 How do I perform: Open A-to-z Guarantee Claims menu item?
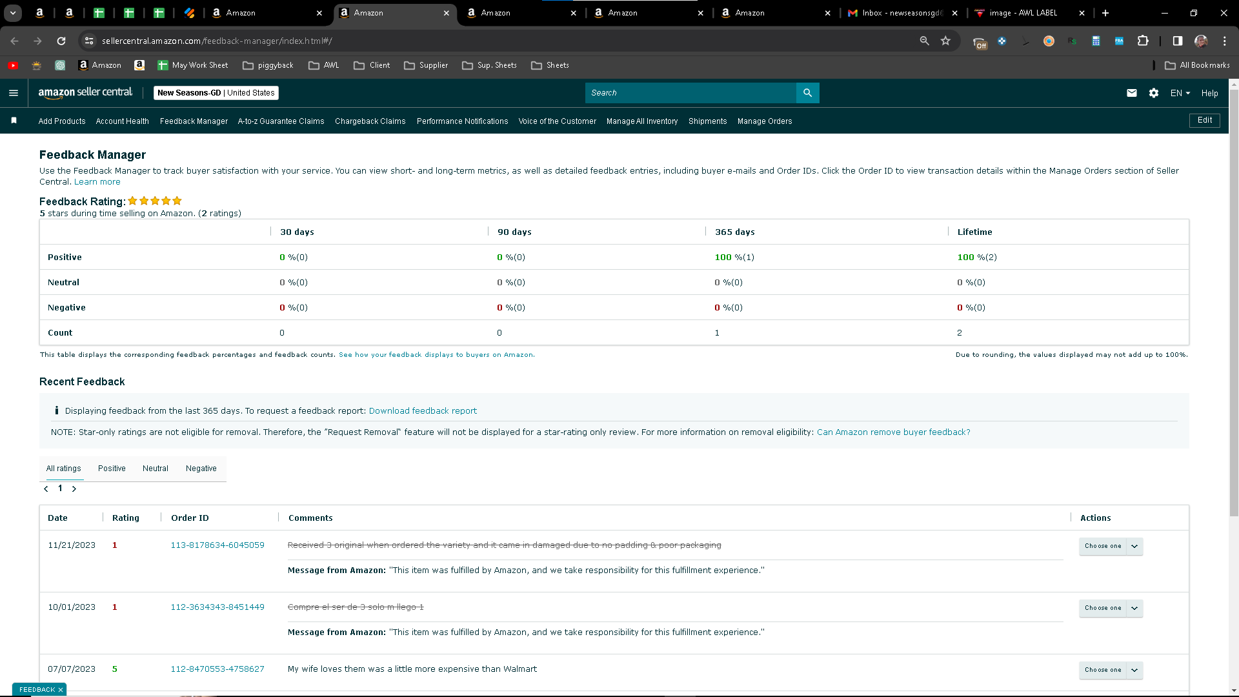coord(281,121)
